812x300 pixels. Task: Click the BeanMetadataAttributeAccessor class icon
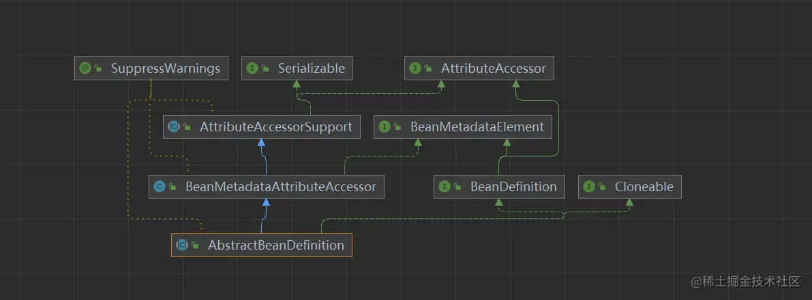click(160, 186)
